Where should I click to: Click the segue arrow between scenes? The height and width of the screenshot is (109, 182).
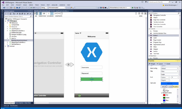tap(69, 65)
